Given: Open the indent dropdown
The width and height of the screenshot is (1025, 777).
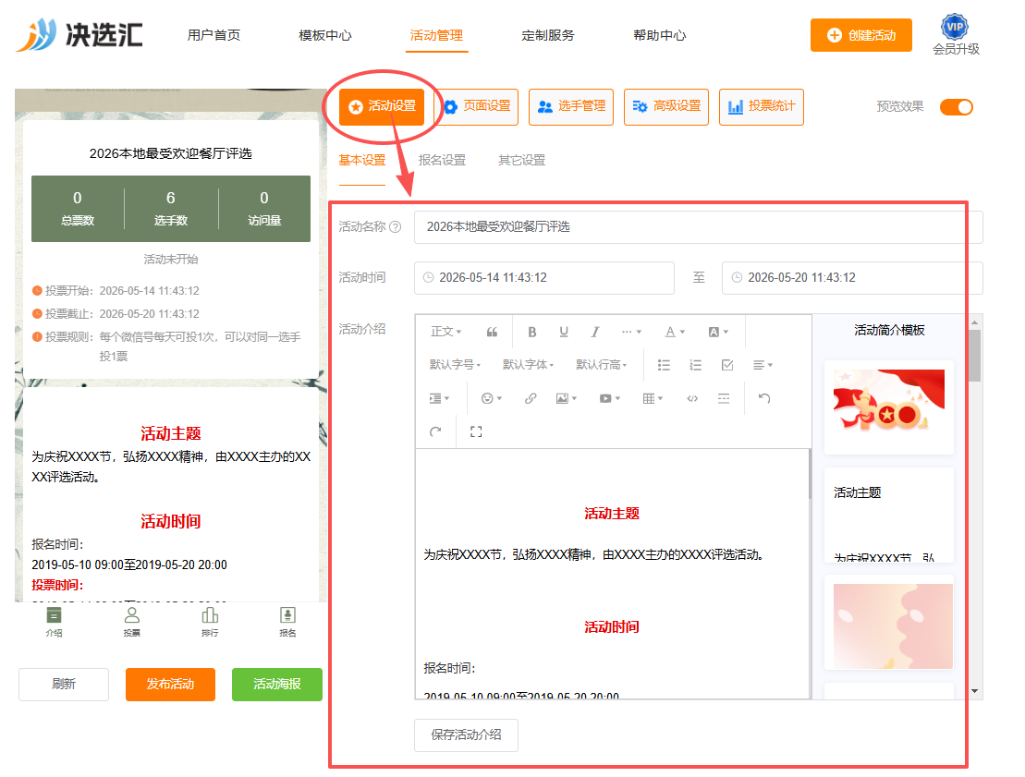Looking at the screenshot, I should click(x=439, y=398).
